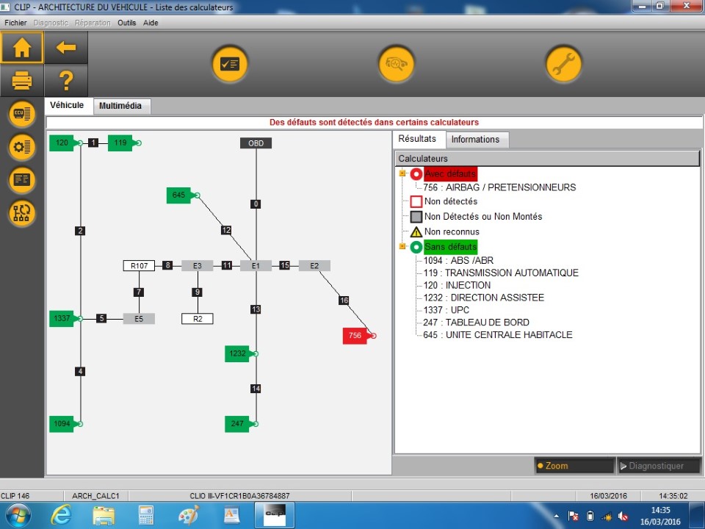Open the document list sidebar icon
This screenshot has width=705, height=529.
(21, 180)
